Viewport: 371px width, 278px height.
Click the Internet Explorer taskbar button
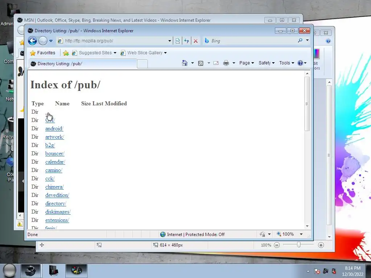pos(30,271)
